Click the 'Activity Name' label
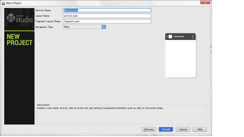This screenshot has height=137, width=244. 43,10
